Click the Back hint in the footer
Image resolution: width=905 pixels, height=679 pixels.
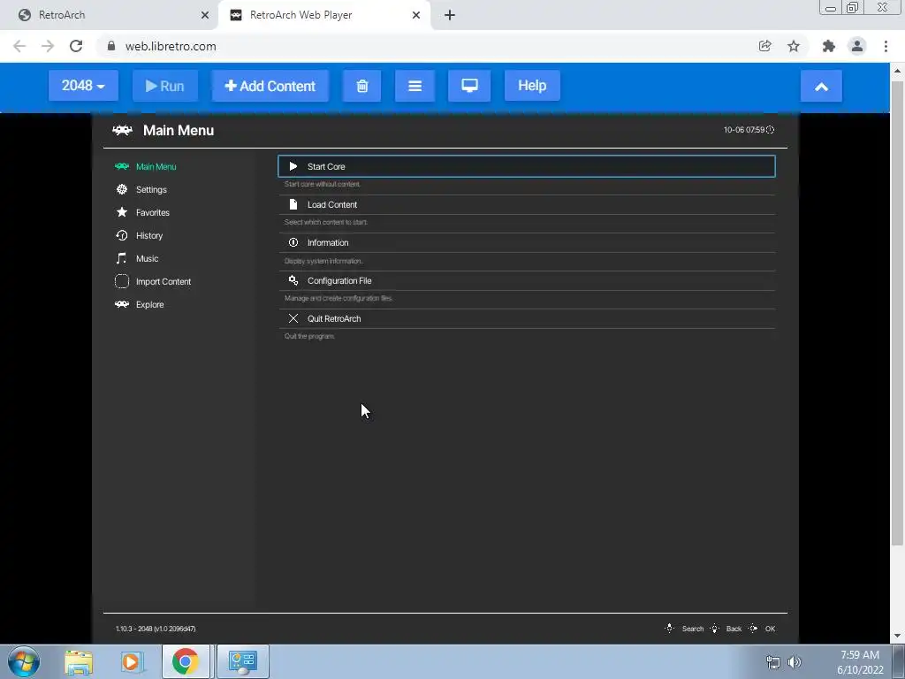[x=734, y=629]
